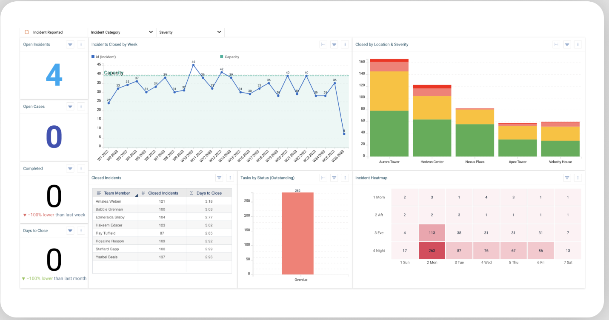The width and height of the screenshot is (609, 320).
Task: Filter the Completed card
Action: 71,168
